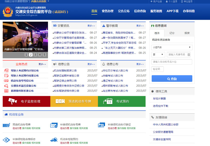Click calendar icon in 考试预约 banner

pos(108,101)
